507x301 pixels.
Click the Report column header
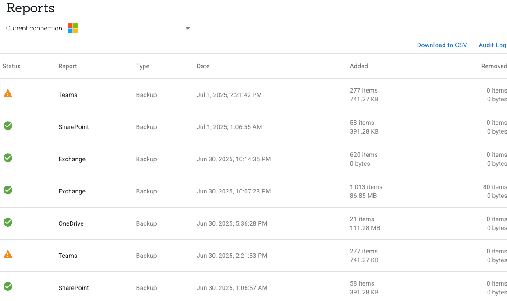coord(67,66)
